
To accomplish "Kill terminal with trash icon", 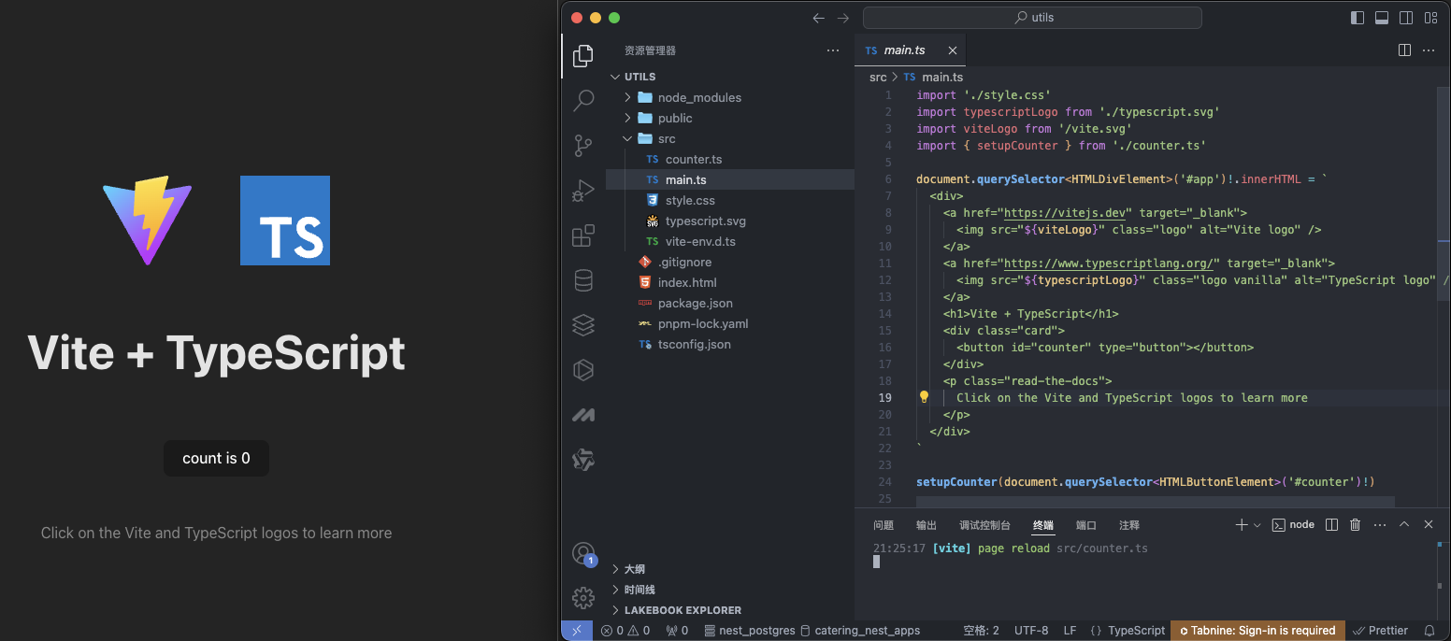I will coord(1356,525).
